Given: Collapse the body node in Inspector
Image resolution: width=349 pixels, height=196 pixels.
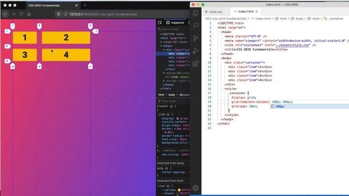Looking at the screenshot, I should tap(161, 46).
